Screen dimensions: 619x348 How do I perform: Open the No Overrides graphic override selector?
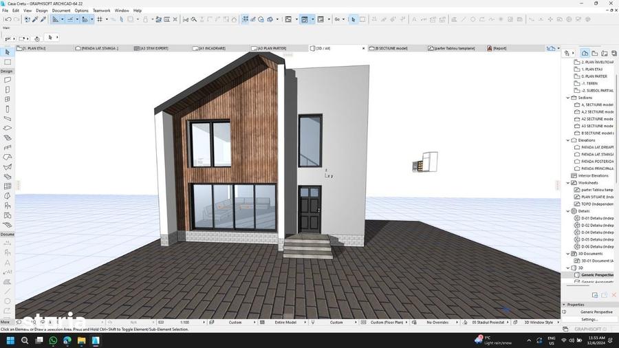point(437,323)
